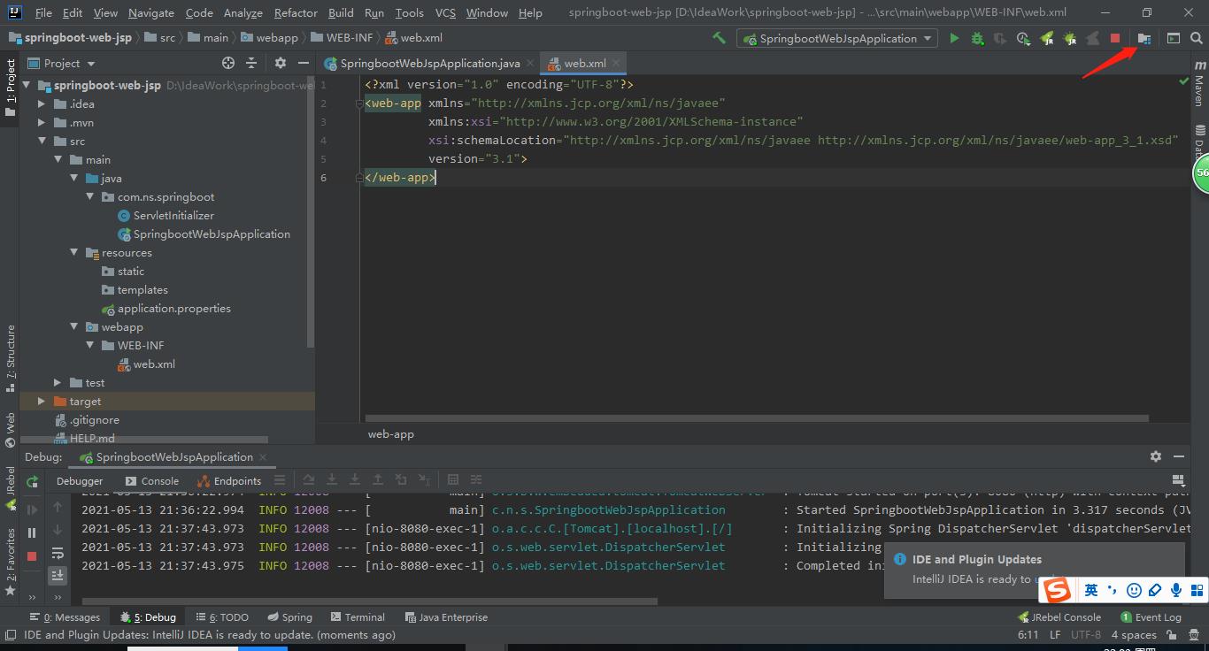
Task: Run SpringbootWebJspApplication with the green play icon
Action: (x=954, y=38)
